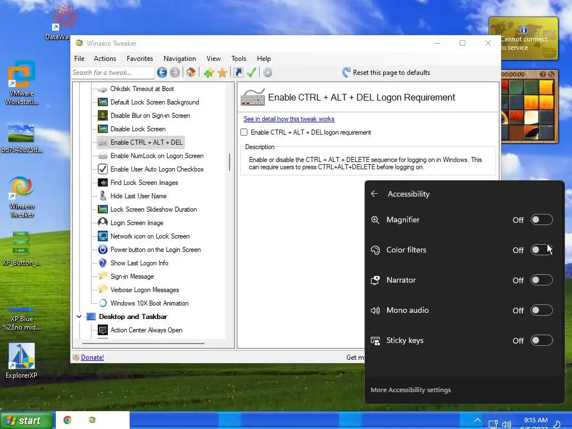The height and width of the screenshot is (429, 572).
Task: Open the XP_Button desktop file icon
Action: tap(22, 247)
